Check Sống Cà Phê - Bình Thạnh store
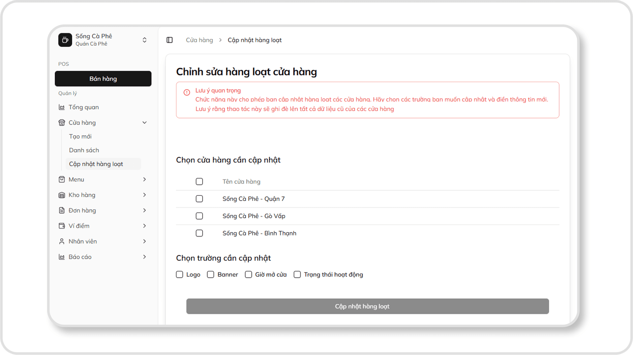 click(199, 233)
